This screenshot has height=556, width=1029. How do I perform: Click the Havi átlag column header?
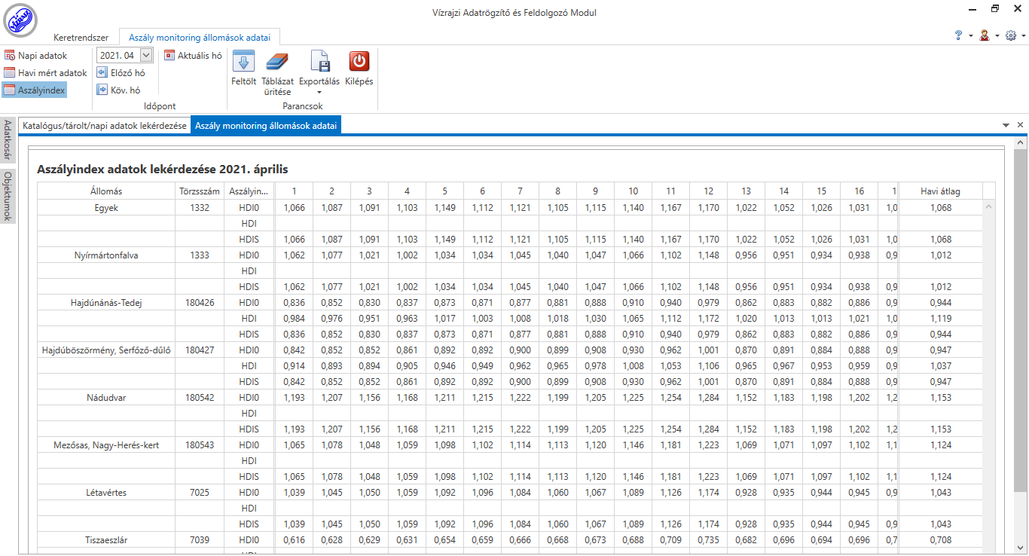[x=940, y=191]
